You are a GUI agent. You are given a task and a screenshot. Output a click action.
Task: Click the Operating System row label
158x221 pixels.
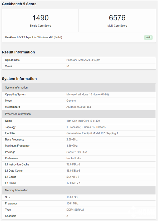(16, 95)
